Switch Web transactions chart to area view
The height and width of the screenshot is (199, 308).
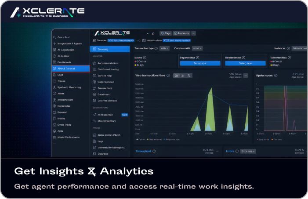point(176,76)
